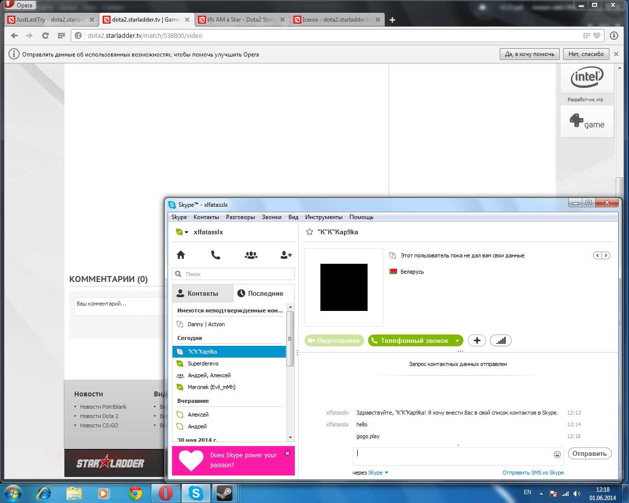Click 'Да, я хочу помочь' in Opera
Image resolution: width=629 pixels, height=503 pixels.
pyautogui.click(x=530, y=54)
